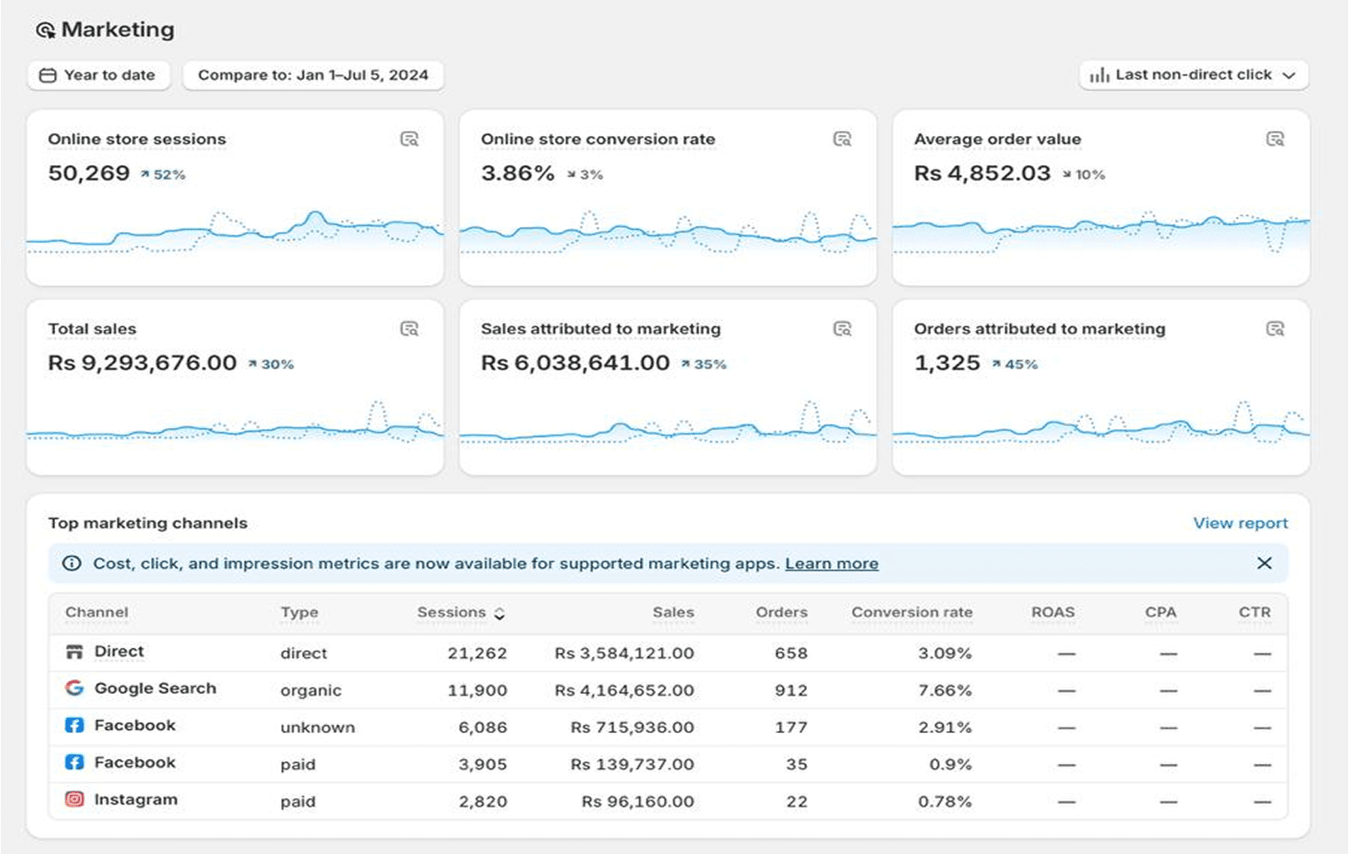1349x854 pixels.
Task: Open report icon on Sales attributed to marketing card
Action: click(x=842, y=329)
